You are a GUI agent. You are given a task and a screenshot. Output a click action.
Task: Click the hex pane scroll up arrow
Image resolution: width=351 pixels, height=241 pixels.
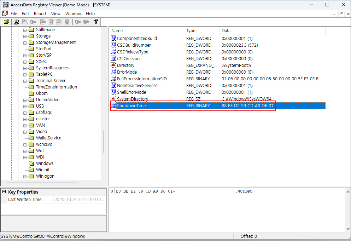point(348,191)
